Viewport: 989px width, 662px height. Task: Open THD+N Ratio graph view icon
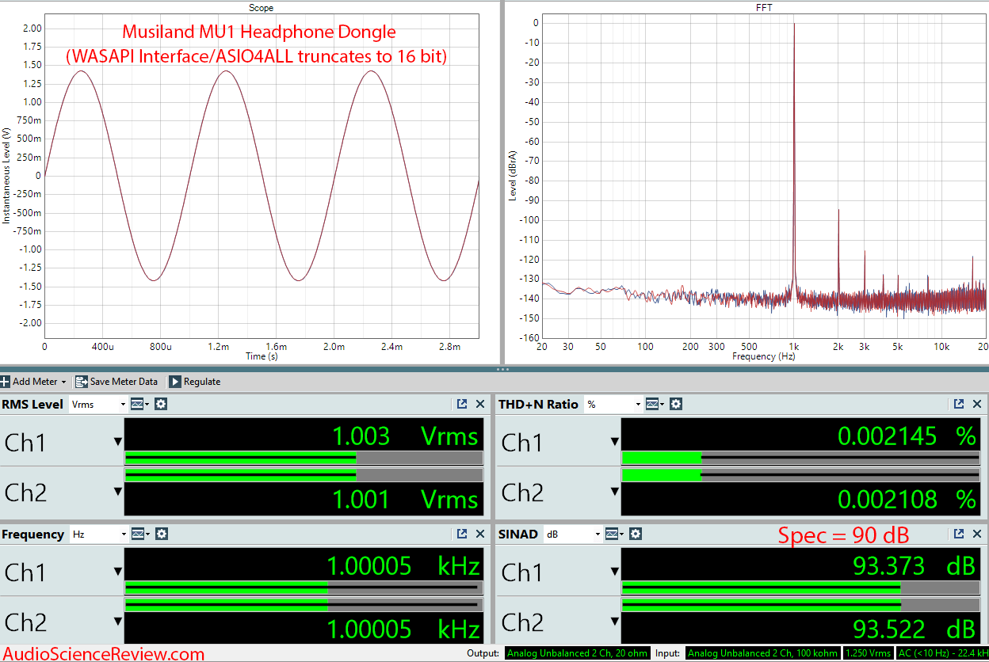[655, 404]
